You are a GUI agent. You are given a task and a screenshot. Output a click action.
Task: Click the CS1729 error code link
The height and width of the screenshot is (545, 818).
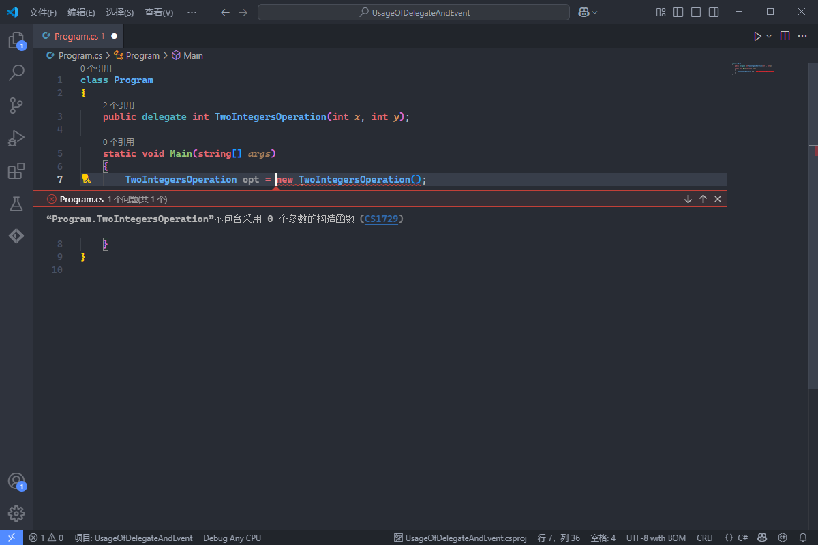point(381,219)
